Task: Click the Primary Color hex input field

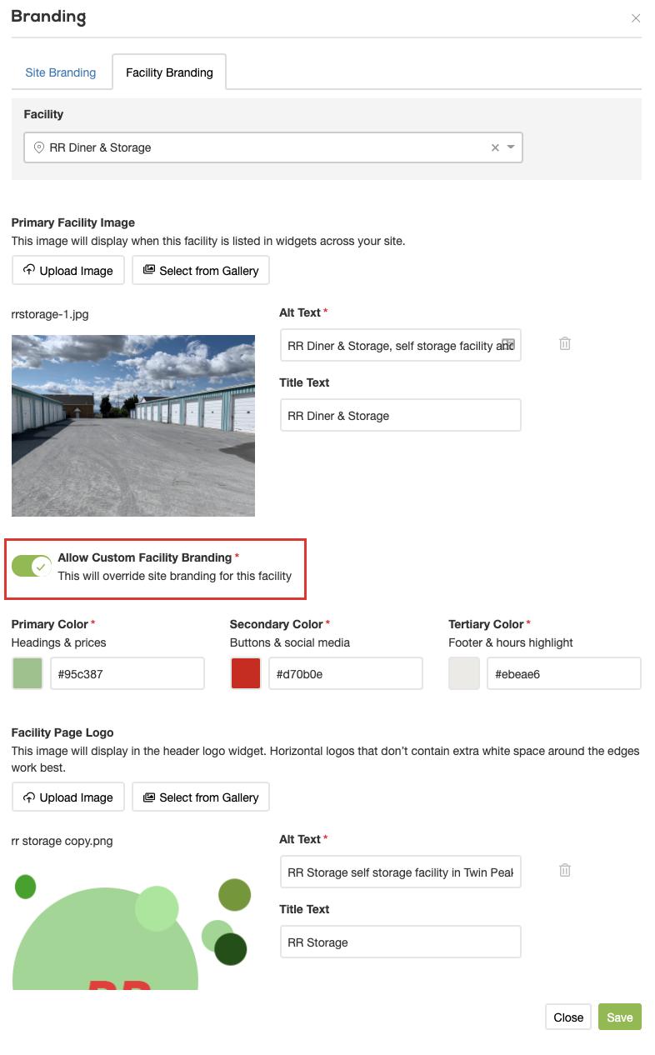Action: (127, 673)
